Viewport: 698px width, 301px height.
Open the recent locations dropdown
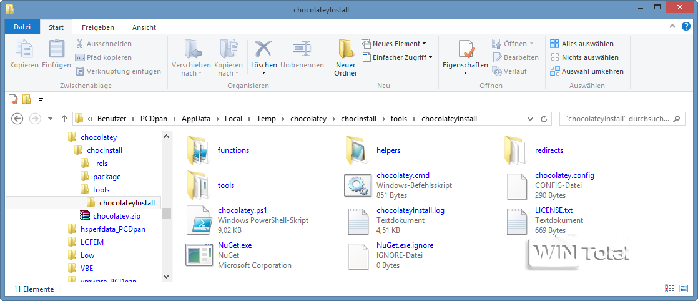51,119
